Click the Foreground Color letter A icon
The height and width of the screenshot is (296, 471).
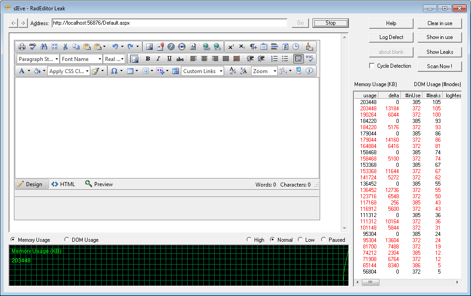22,71
